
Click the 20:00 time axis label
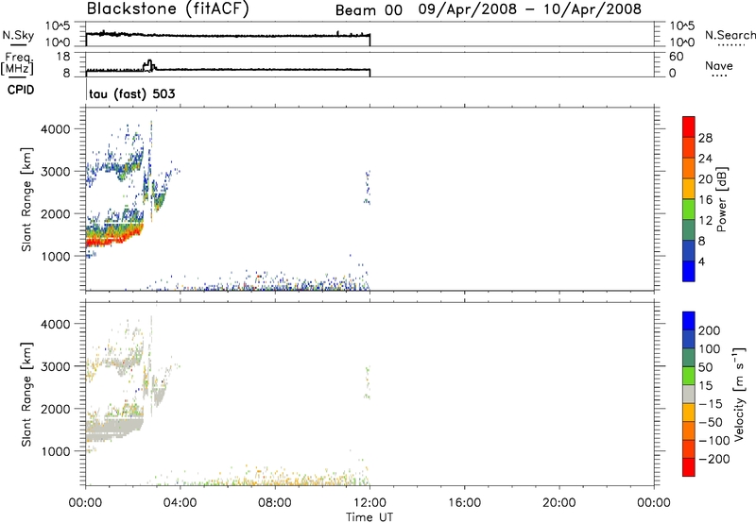pos(559,503)
